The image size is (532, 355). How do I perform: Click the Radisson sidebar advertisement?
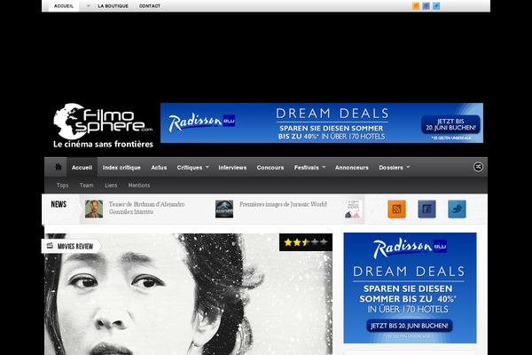[x=410, y=288]
